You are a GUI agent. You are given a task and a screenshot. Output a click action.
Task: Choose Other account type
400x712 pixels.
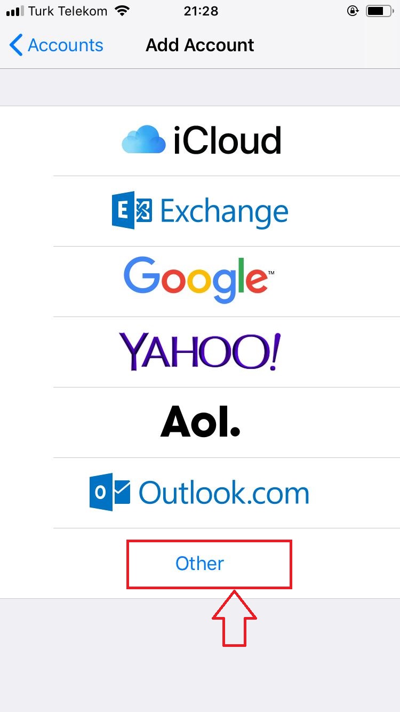pyautogui.click(x=200, y=564)
